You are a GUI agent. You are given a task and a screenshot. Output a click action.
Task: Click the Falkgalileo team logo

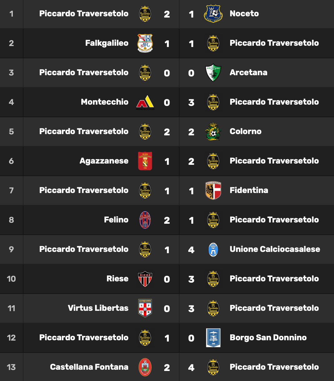145,43
